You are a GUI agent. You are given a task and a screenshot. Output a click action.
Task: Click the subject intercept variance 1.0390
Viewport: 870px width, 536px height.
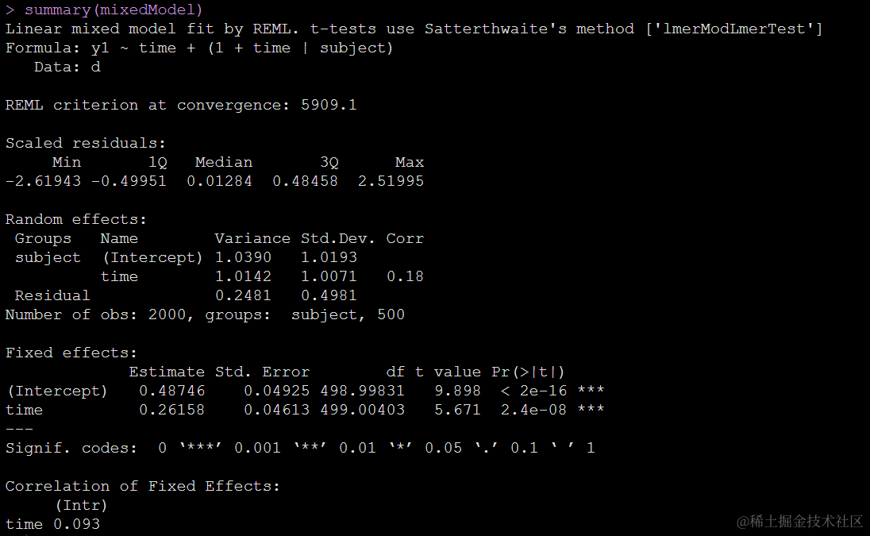click(243, 257)
